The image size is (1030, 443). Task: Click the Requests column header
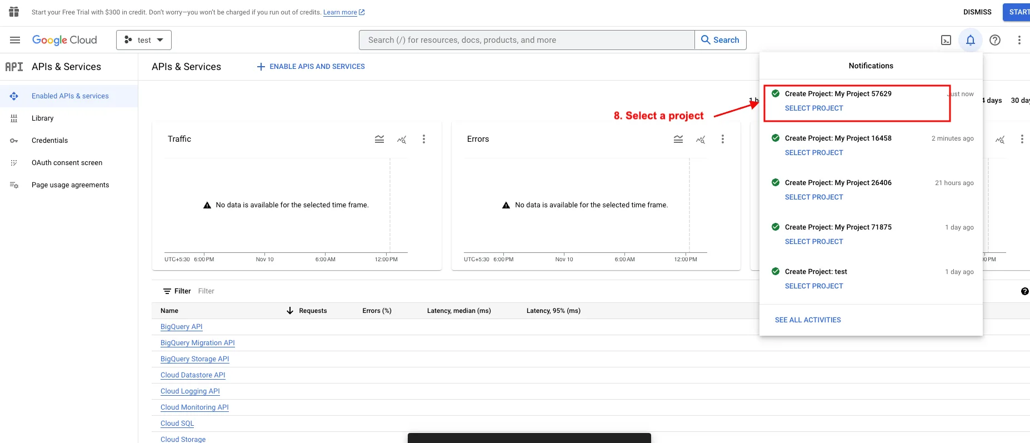pyautogui.click(x=313, y=311)
